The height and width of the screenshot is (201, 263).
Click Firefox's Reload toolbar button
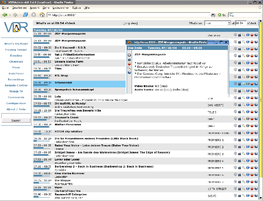click(26, 15)
